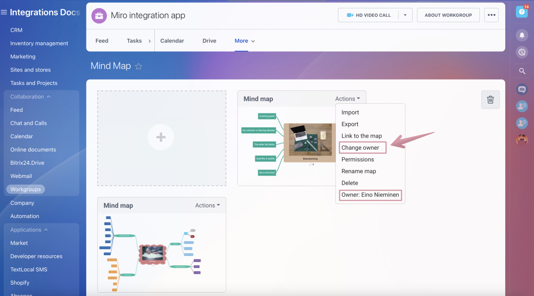Click the trash bin icon
This screenshot has width=534, height=296.
(490, 99)
